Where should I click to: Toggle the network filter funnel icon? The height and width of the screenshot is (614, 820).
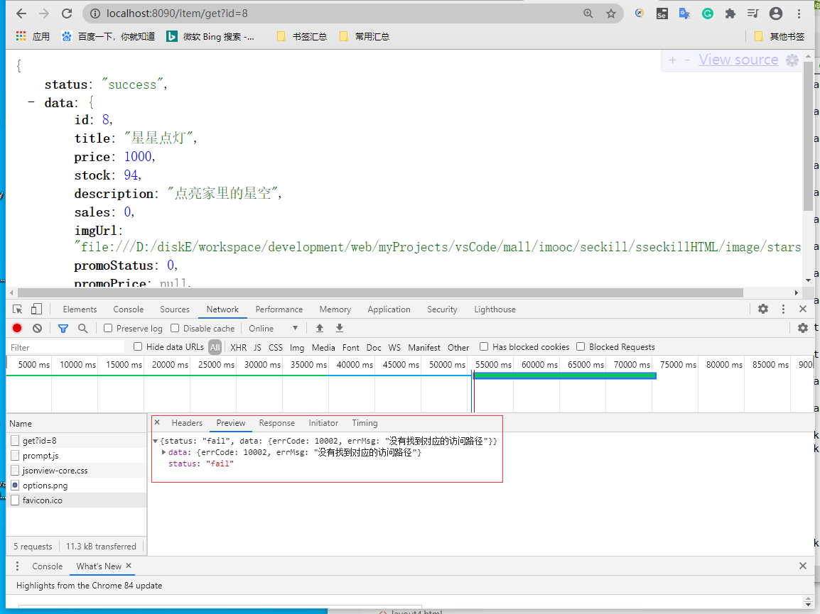click(63, 328)
